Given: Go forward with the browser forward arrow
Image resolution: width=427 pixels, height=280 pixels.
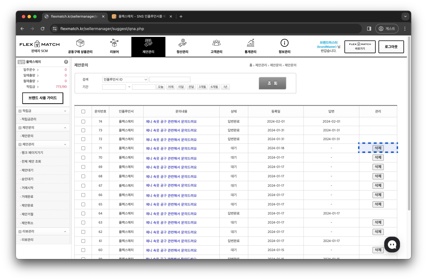Looking at the screenshot, I should (x=32, y=29).
